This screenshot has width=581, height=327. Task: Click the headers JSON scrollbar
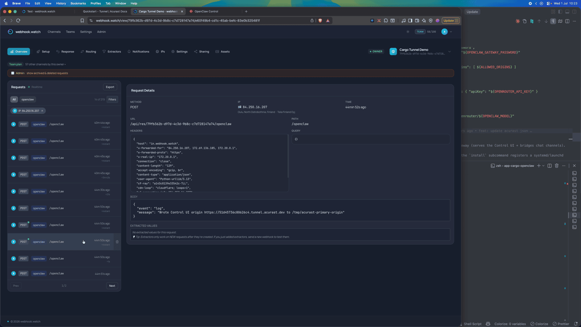tap(288, 156)
